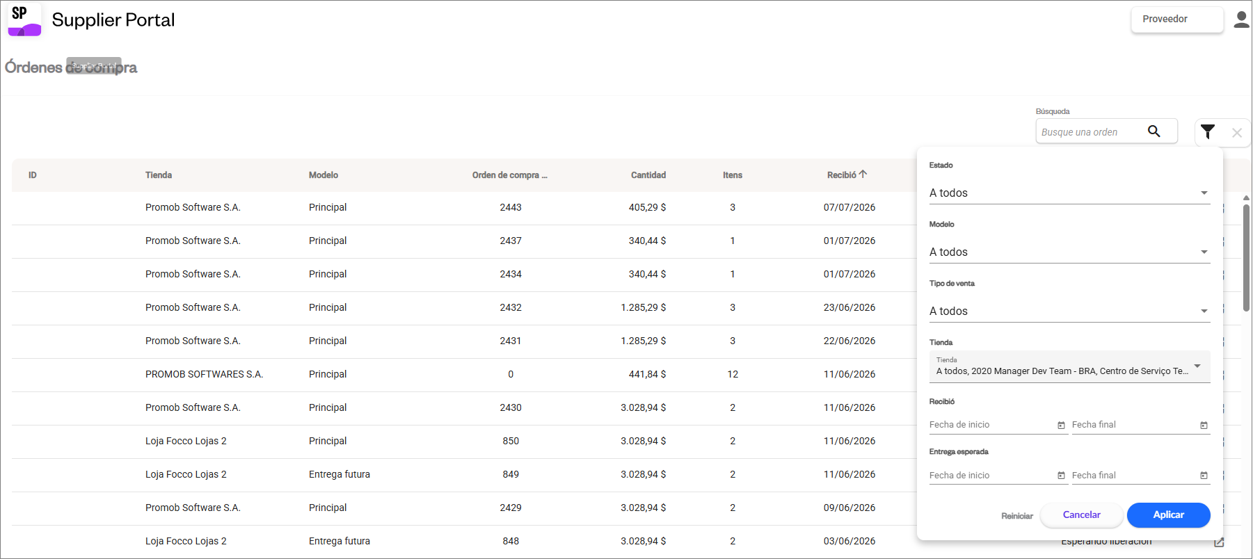Click date 03/06/2026 cell
1253x559 pixels.
pyautogui.click(x=849, y=541)
